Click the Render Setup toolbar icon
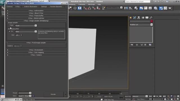The width and height of the screenshot is (180, 101). click(x=161, y=8)
